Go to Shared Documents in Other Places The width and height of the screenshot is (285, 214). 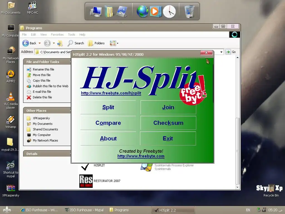click(42, 129)
